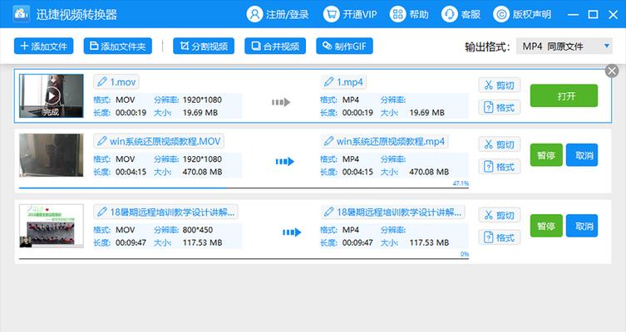Click the 客服 headset icon
This screenshot has height=332, width=626.
(449, 14)
